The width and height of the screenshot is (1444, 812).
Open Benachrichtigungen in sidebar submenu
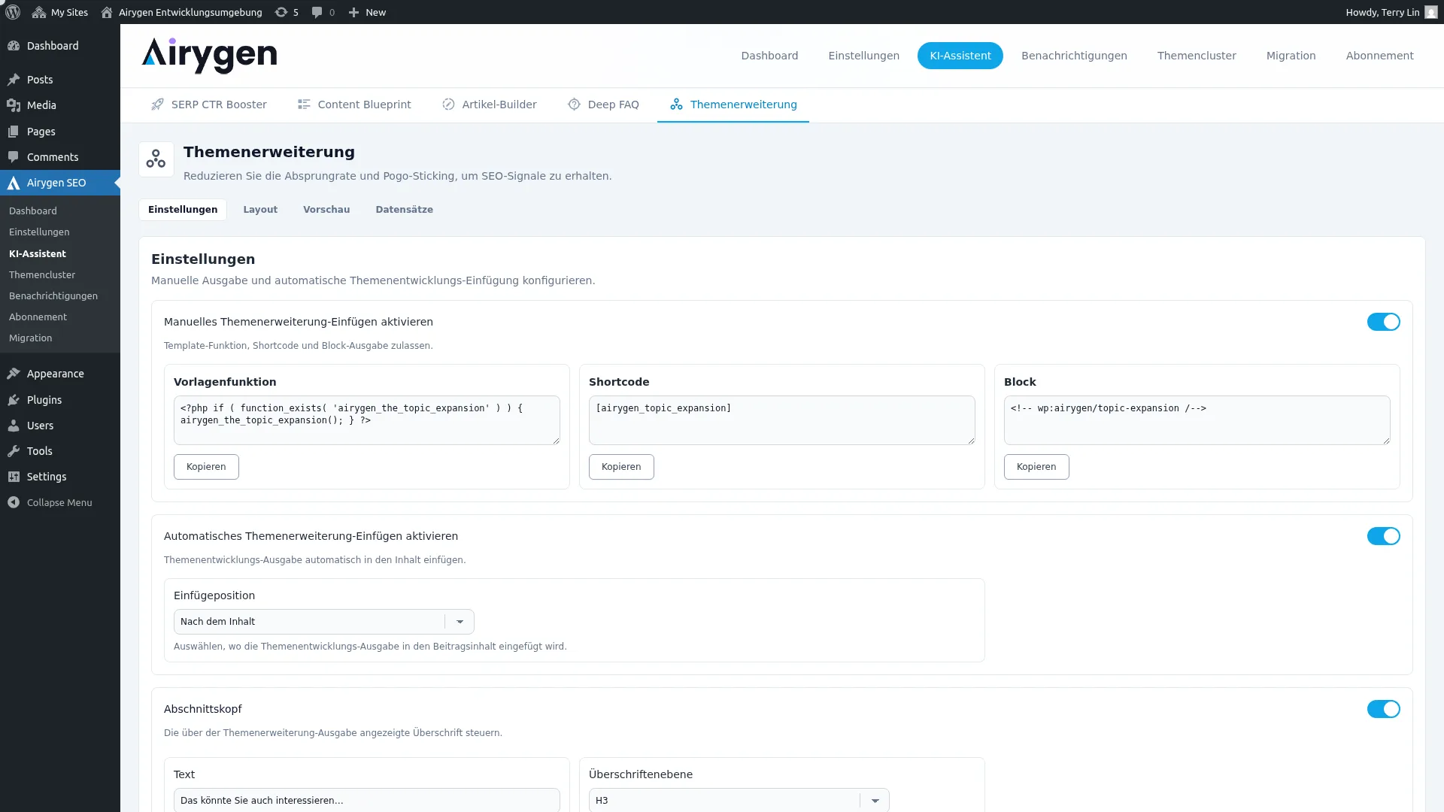(x=53, y=296)
